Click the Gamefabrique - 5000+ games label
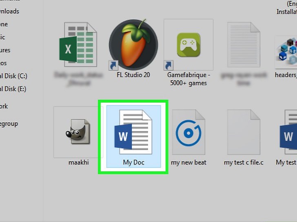 click(188, 79)
